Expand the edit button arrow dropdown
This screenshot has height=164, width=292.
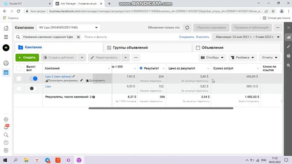click(x=125, y=58)
